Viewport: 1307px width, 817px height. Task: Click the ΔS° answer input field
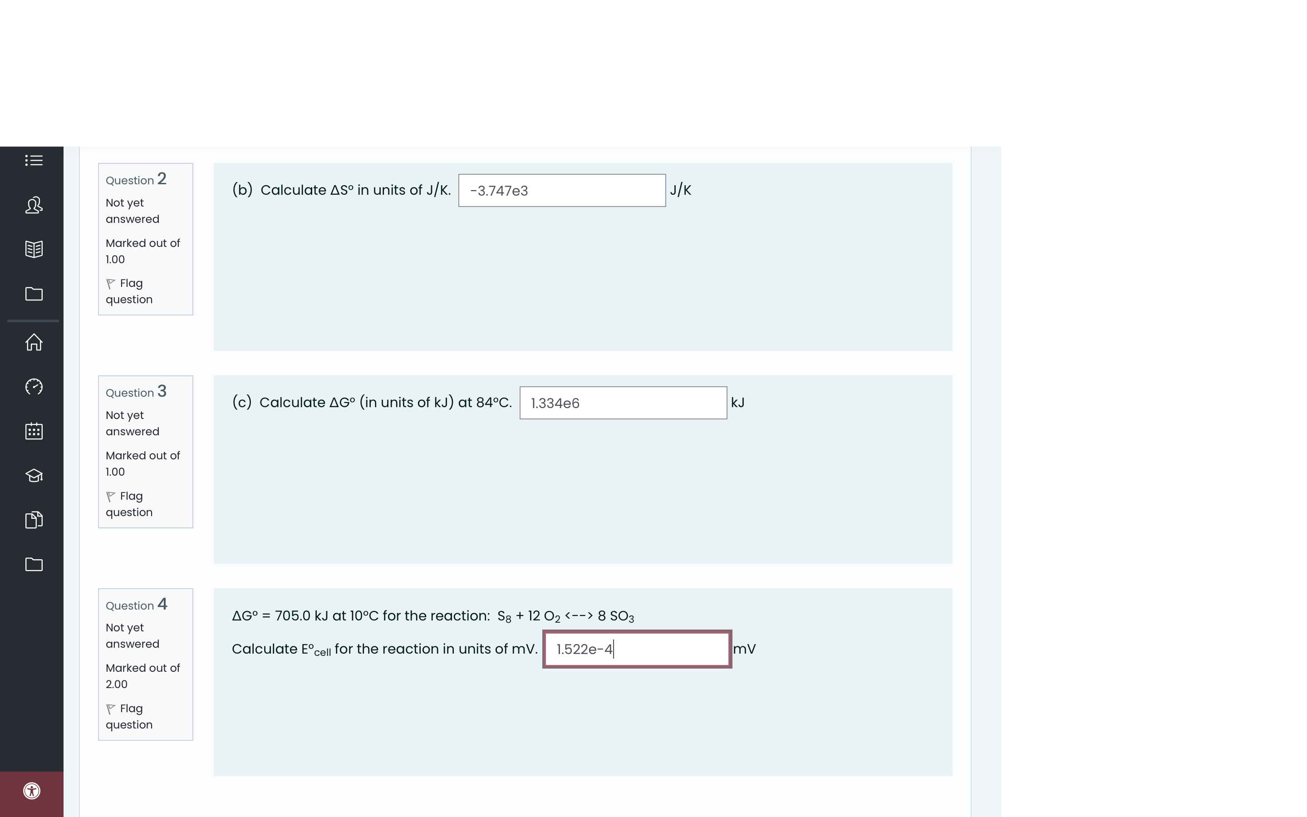click(562, 190)
